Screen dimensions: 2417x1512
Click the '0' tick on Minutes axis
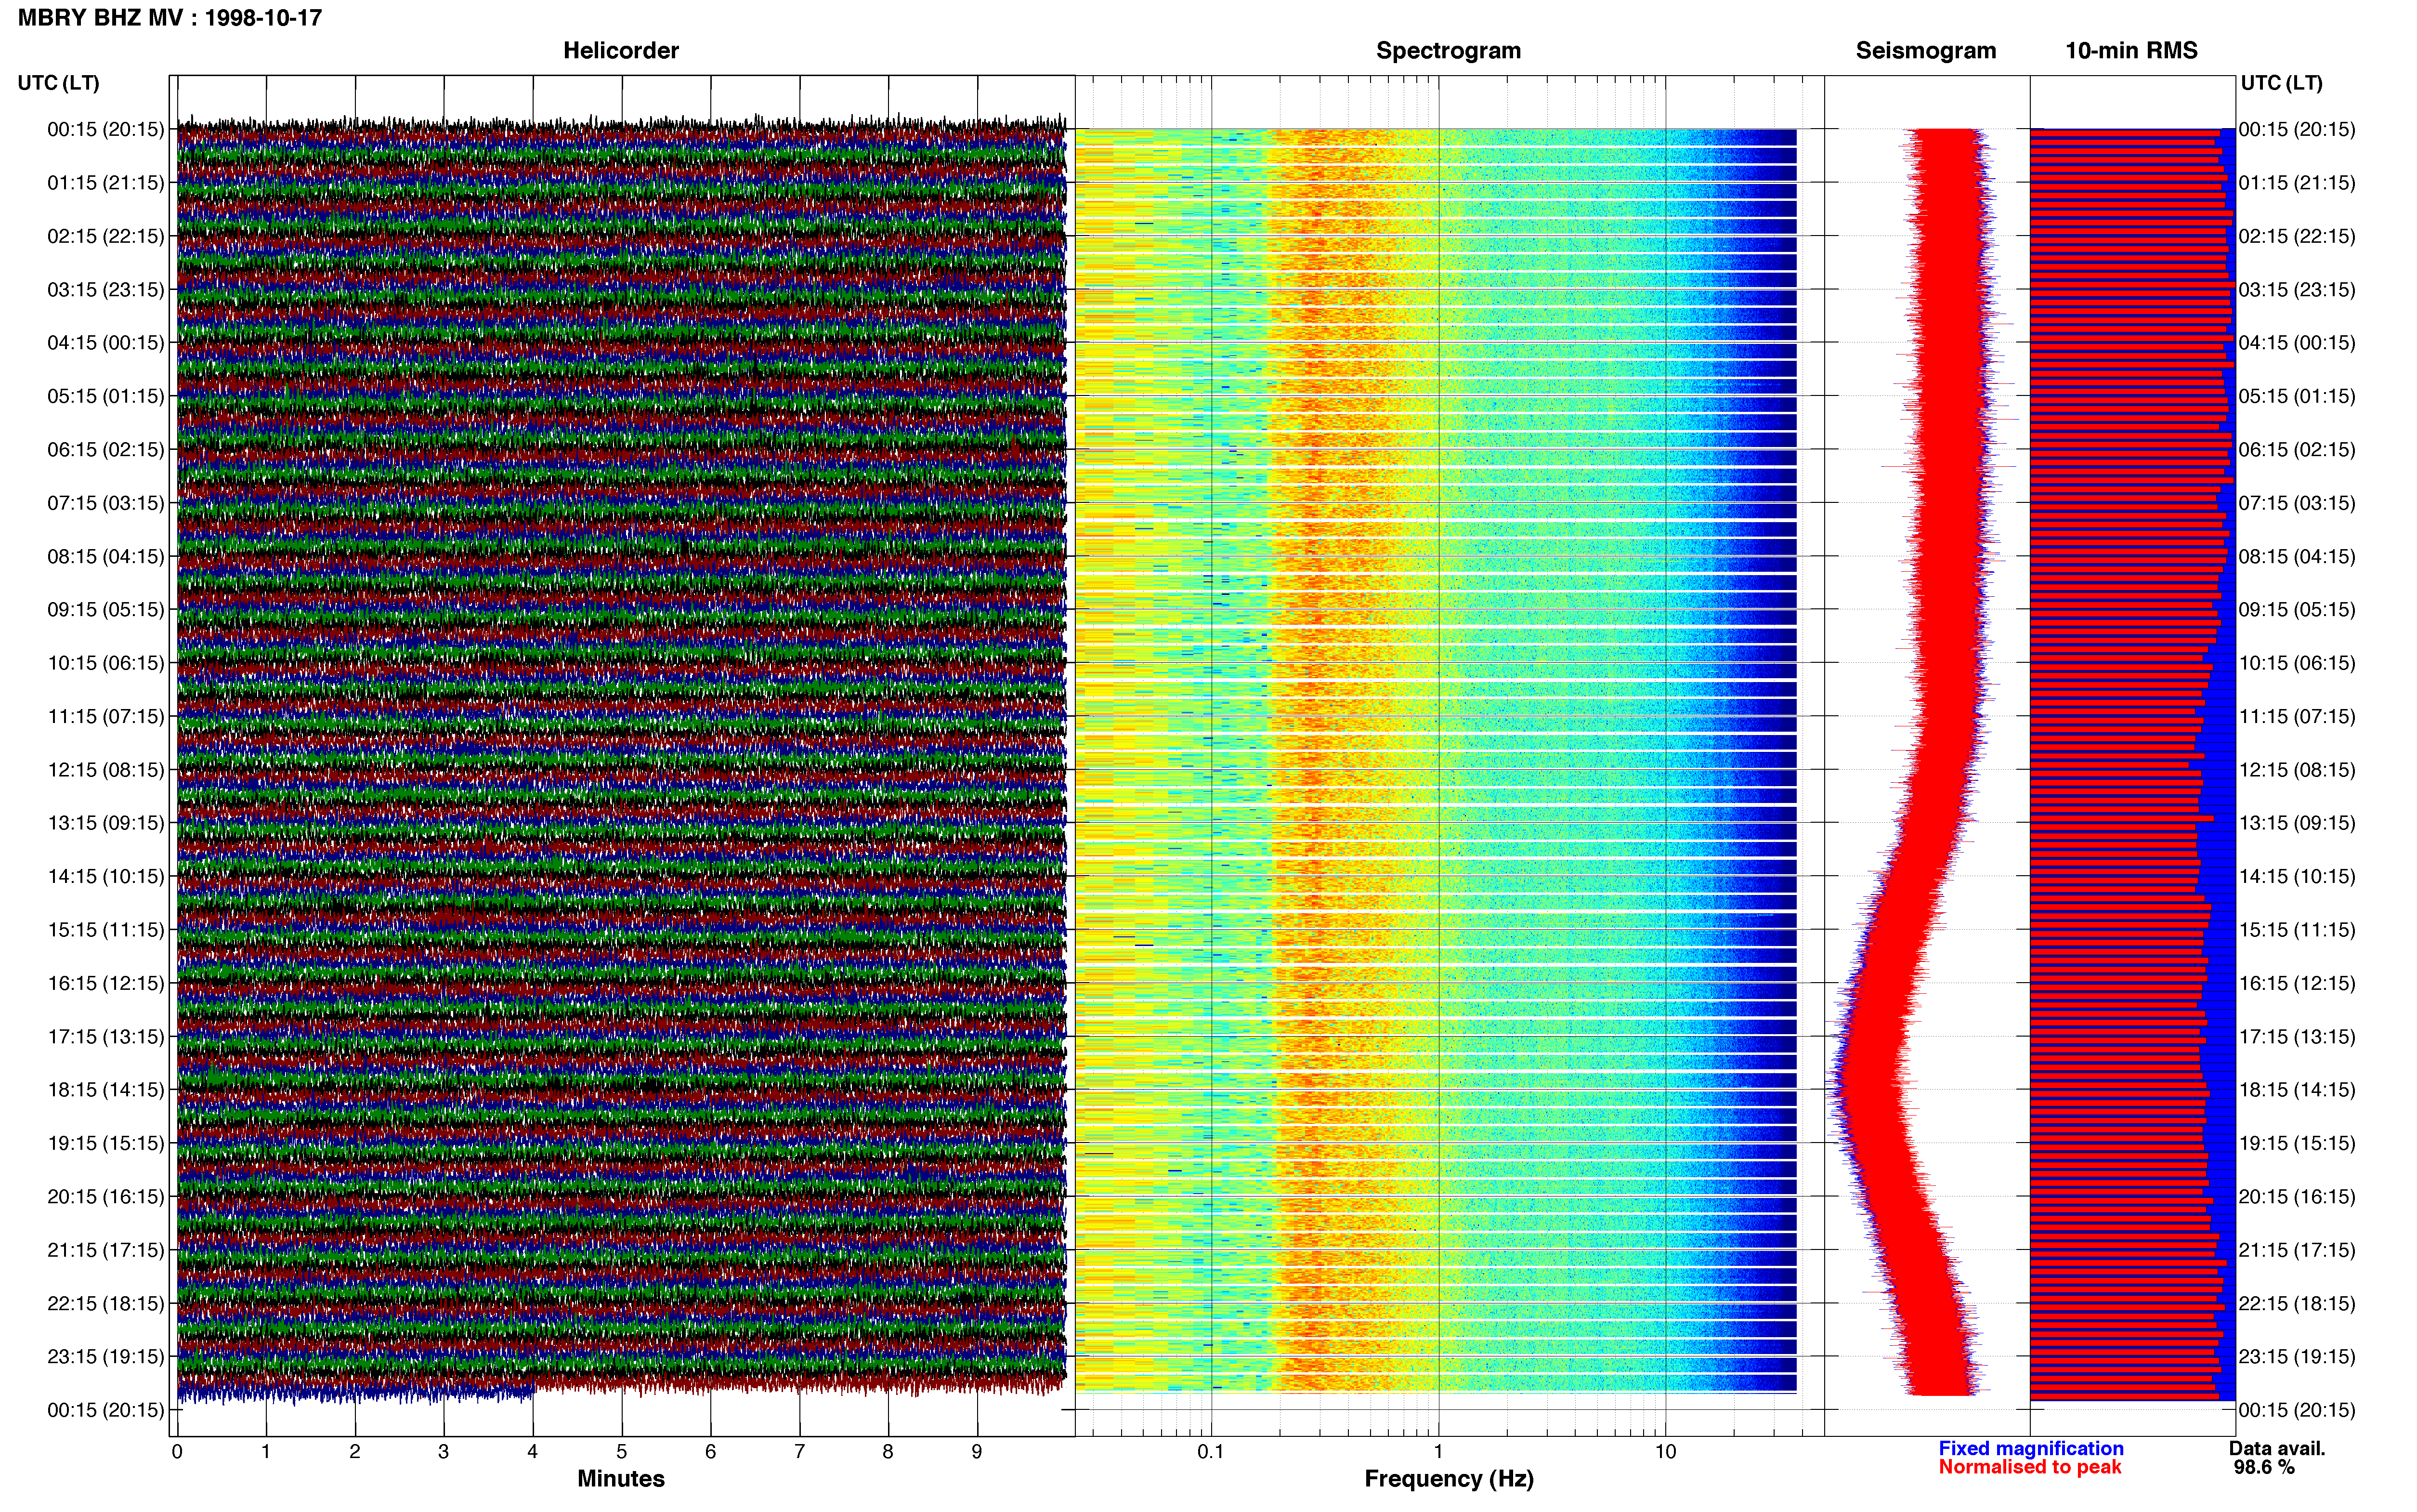click(x=177, y=1452)
